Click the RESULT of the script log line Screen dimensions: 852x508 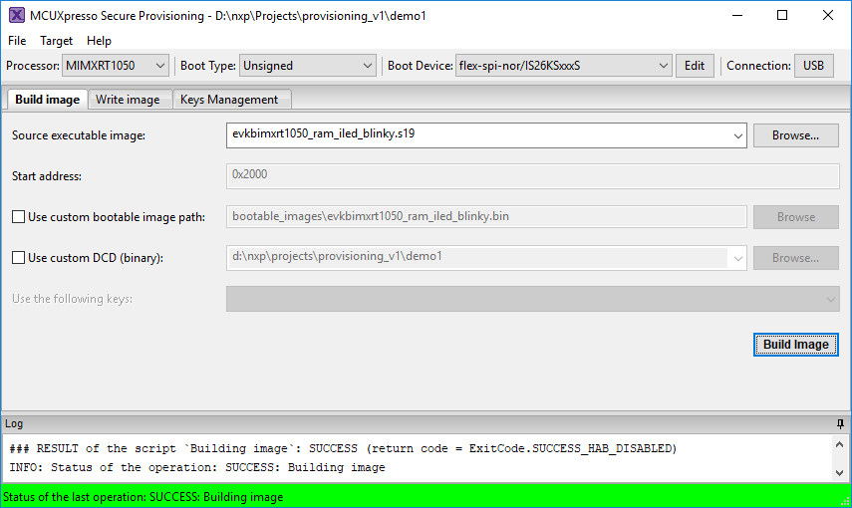tap(343, 449)
